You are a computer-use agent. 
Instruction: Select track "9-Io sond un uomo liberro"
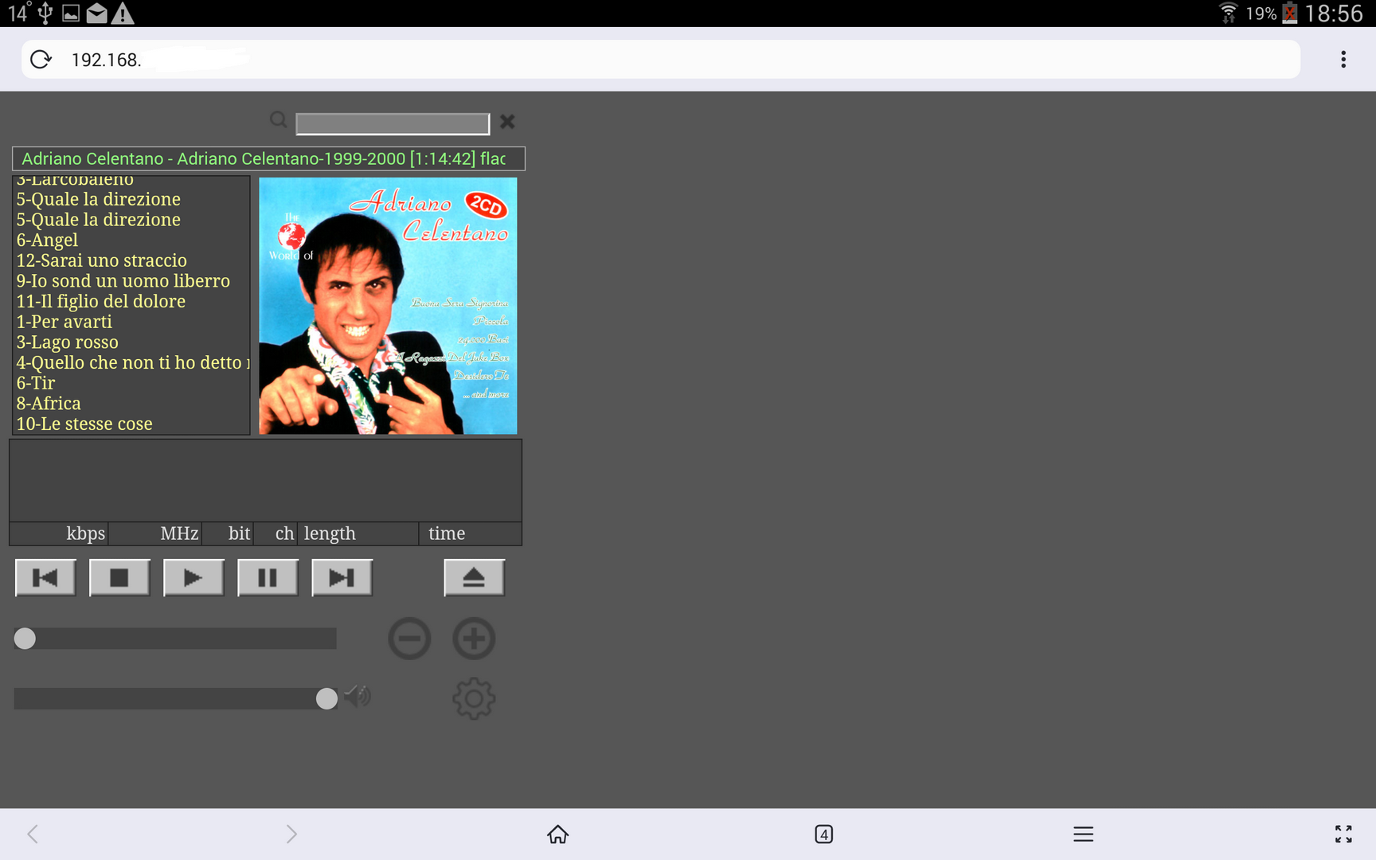click(x=123, y=281)
